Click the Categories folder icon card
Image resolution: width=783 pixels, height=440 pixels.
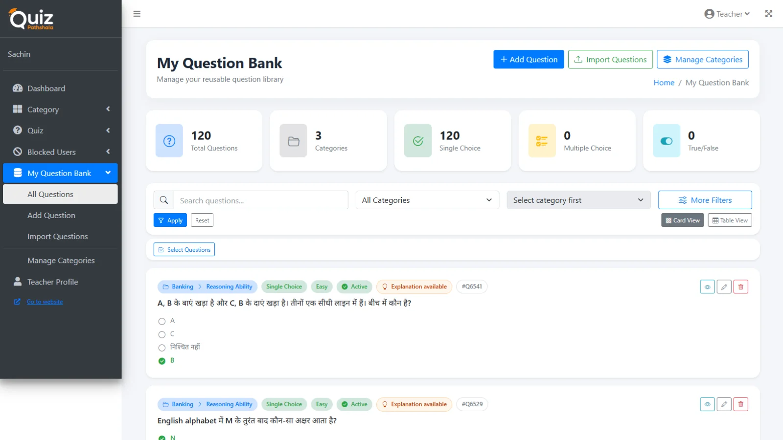(x=293, y=141)
